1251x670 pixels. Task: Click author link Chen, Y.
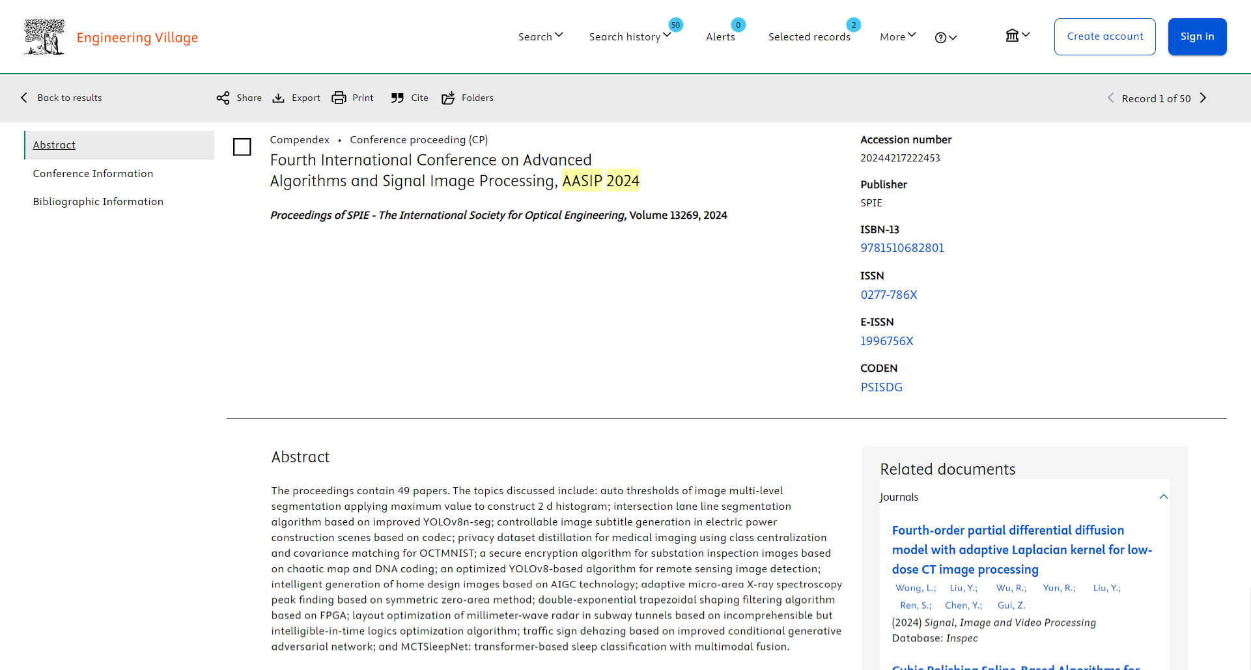tap(964, 606)
